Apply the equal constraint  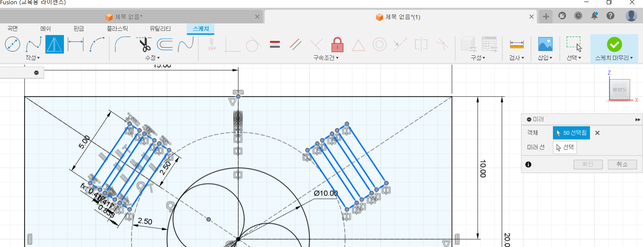pos(275,44)
